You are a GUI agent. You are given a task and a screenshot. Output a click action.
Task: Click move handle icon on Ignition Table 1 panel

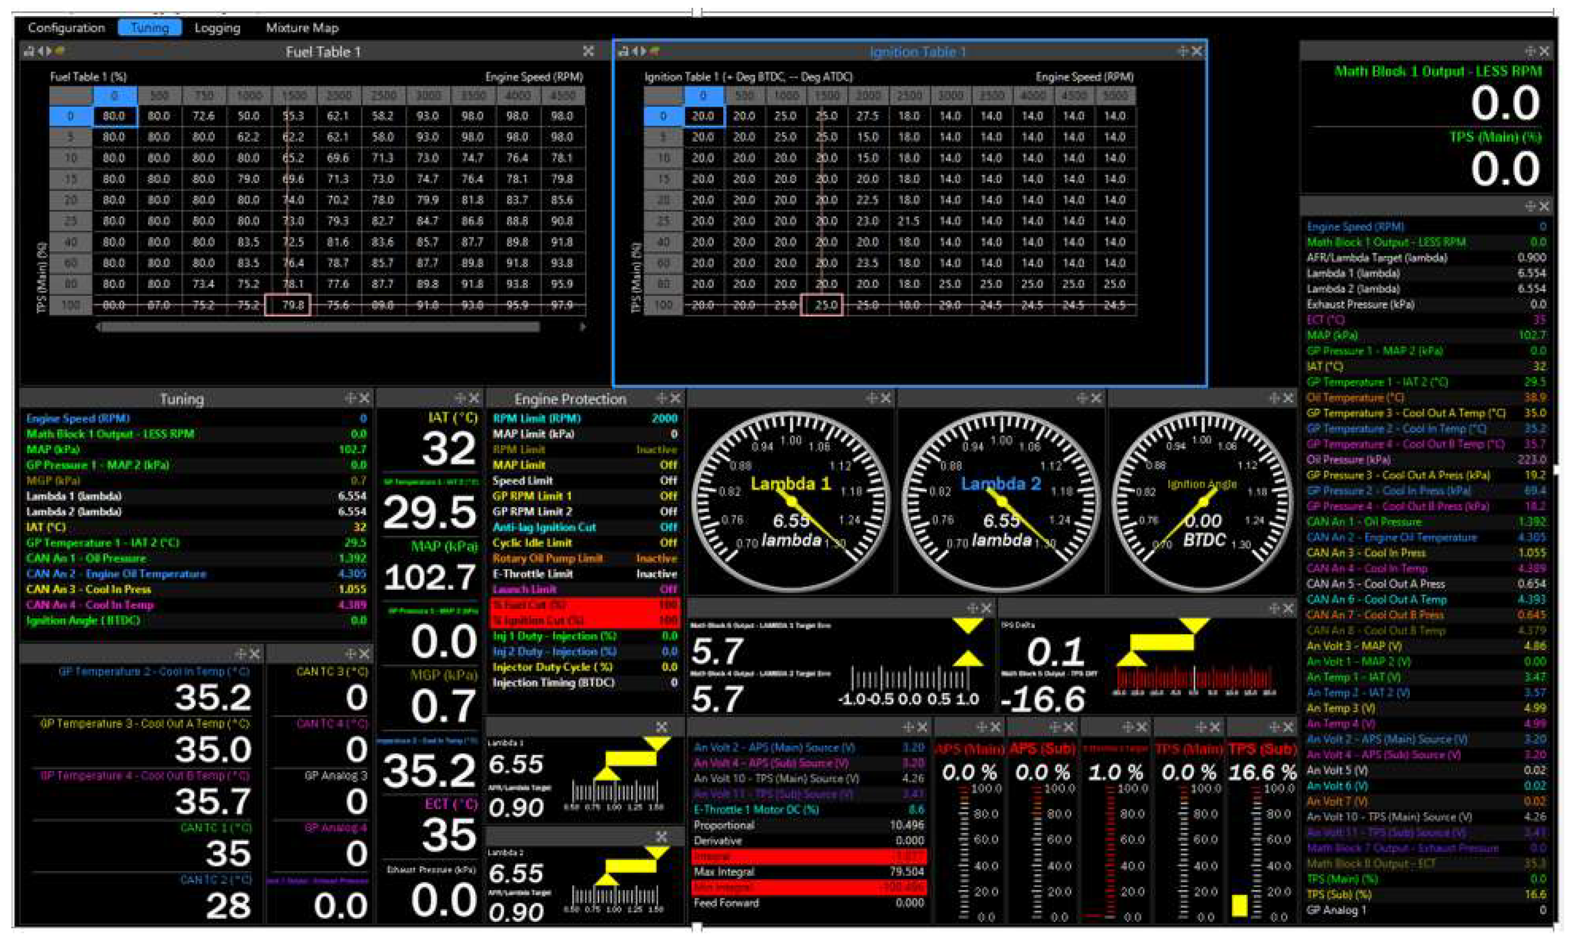pyautogui.click(x=1182, y=51)
